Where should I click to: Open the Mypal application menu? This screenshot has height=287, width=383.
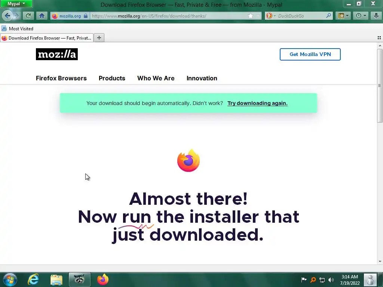tap(16, 4)
